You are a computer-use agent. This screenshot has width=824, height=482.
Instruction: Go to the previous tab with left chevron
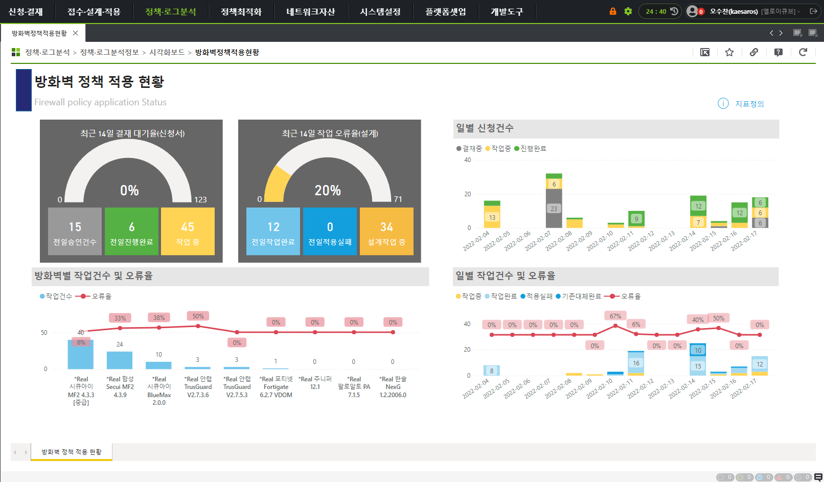771,33
